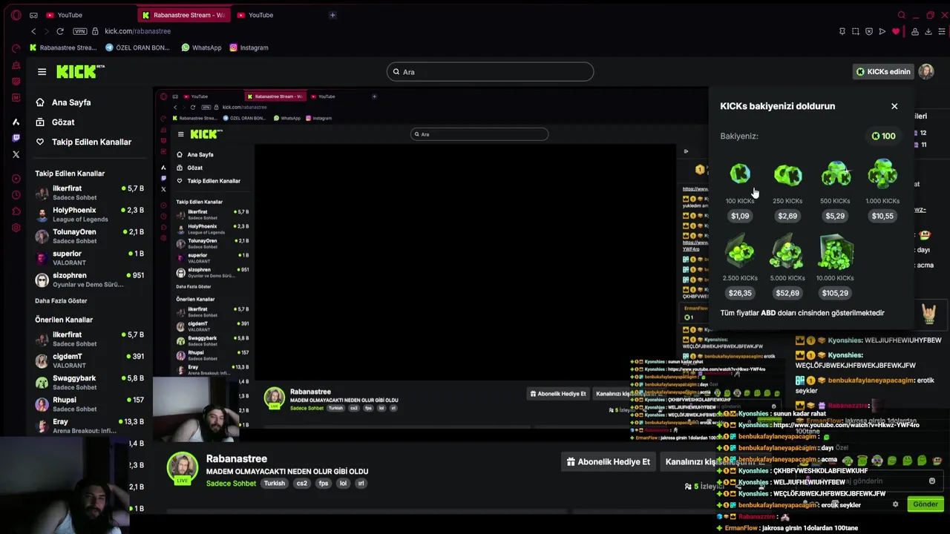Click the pinboard pin icon in toolbar
Viewport: 950px width, 534px height.
pos(842,31)
